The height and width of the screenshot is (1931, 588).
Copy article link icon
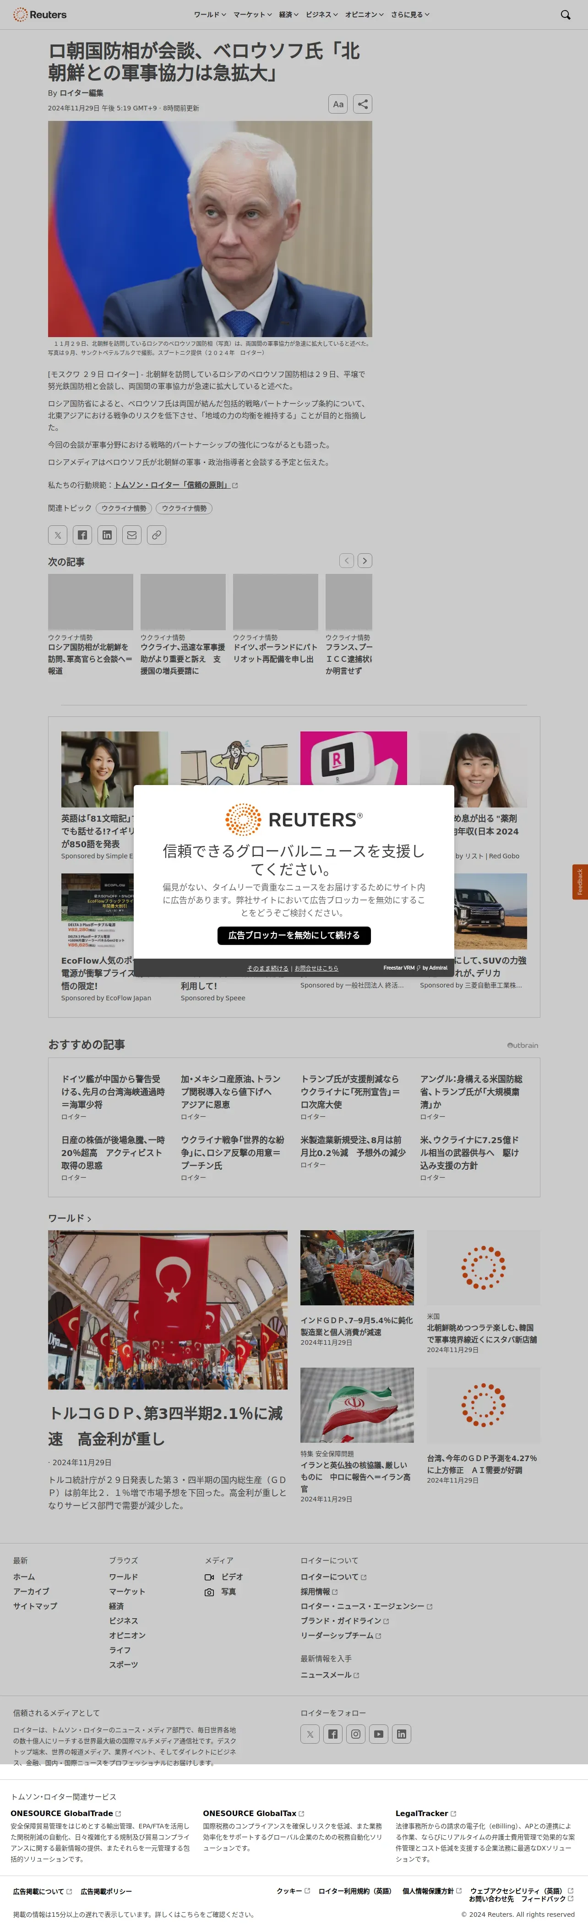pos(156,535)
